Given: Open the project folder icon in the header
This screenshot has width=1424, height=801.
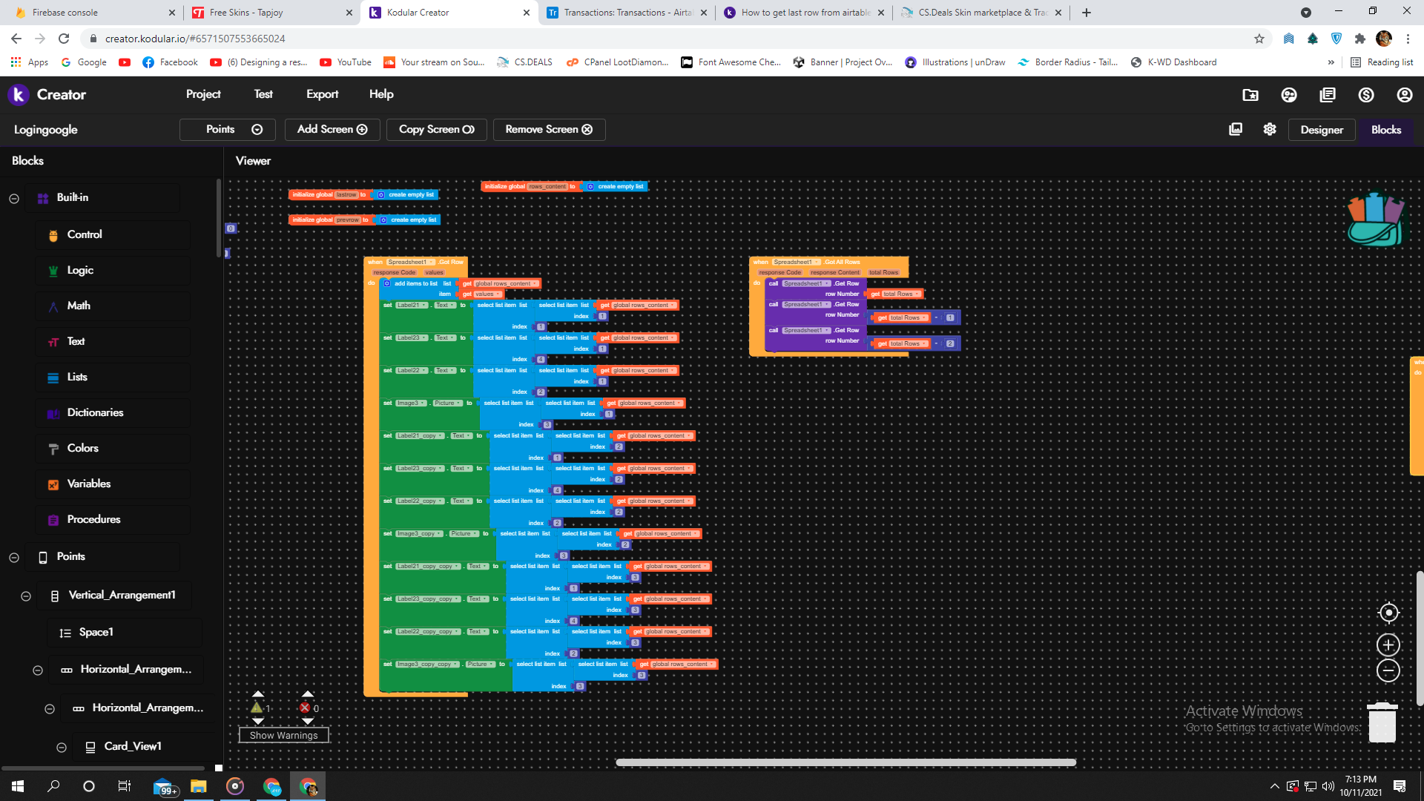Looking at the screenshot, I should pos(1250,95).
